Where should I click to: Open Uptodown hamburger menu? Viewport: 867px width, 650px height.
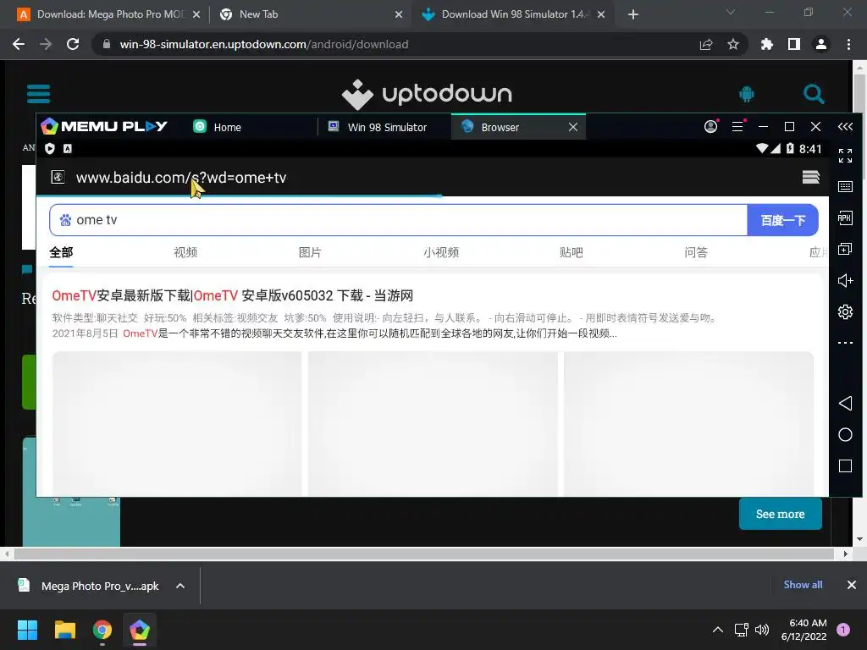(38, 93)
